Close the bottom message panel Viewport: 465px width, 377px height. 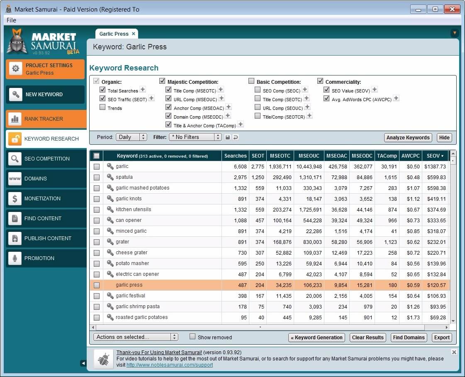(454, 352)
